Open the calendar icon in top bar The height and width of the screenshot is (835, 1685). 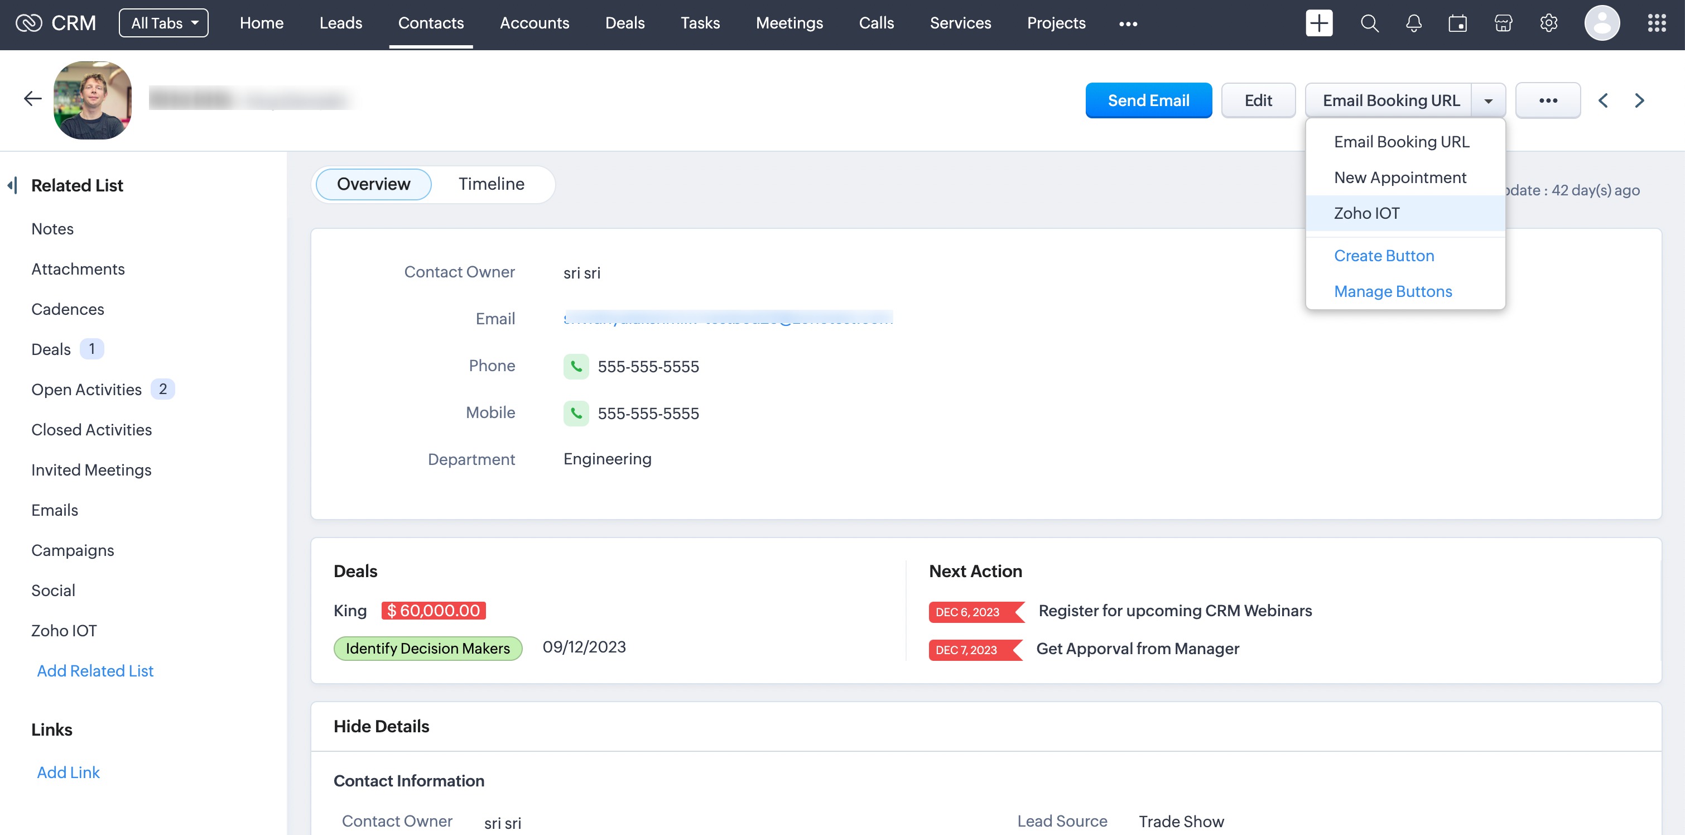click(x=1457, y=23)
